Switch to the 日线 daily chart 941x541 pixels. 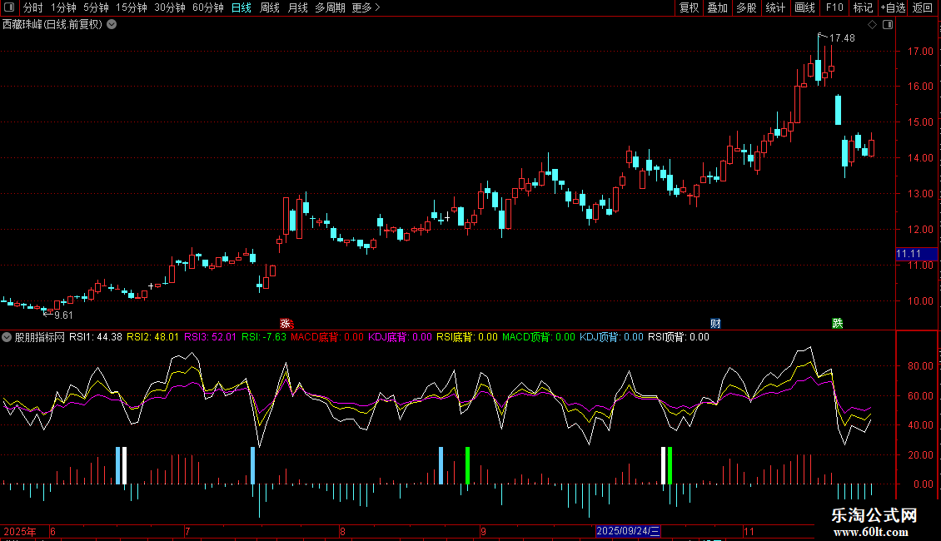click(241, 7)
